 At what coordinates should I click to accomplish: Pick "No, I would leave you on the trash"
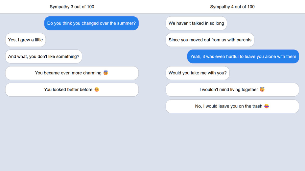pos(228,106)
